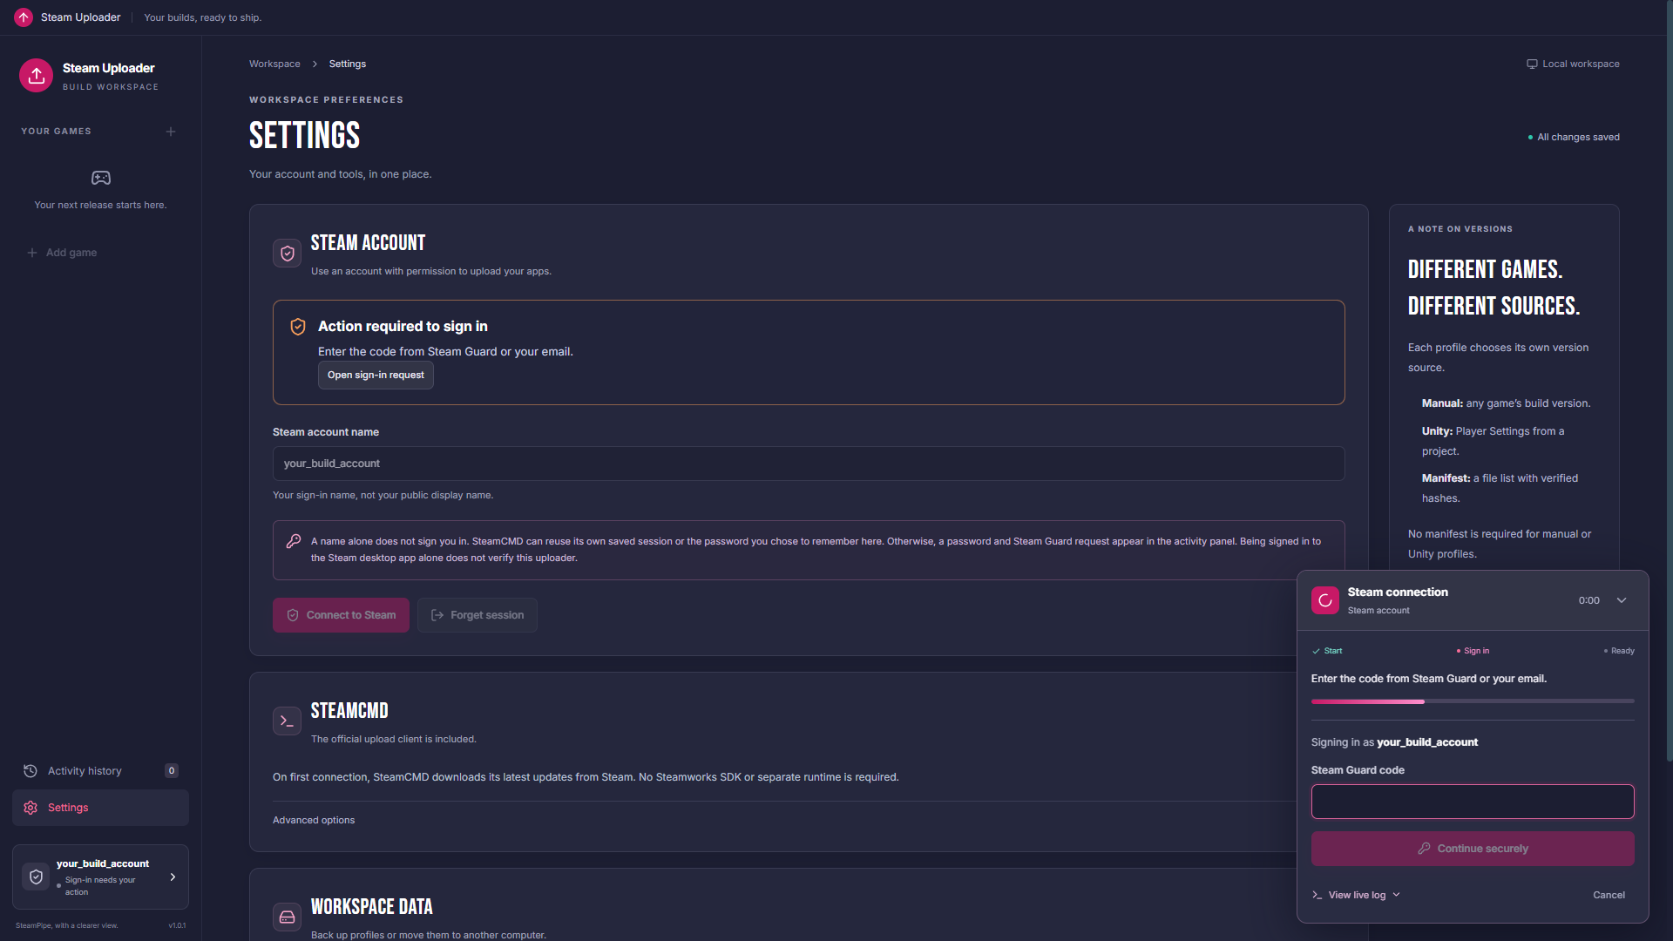Click the All changes saved status

(x=1574, y=137)
